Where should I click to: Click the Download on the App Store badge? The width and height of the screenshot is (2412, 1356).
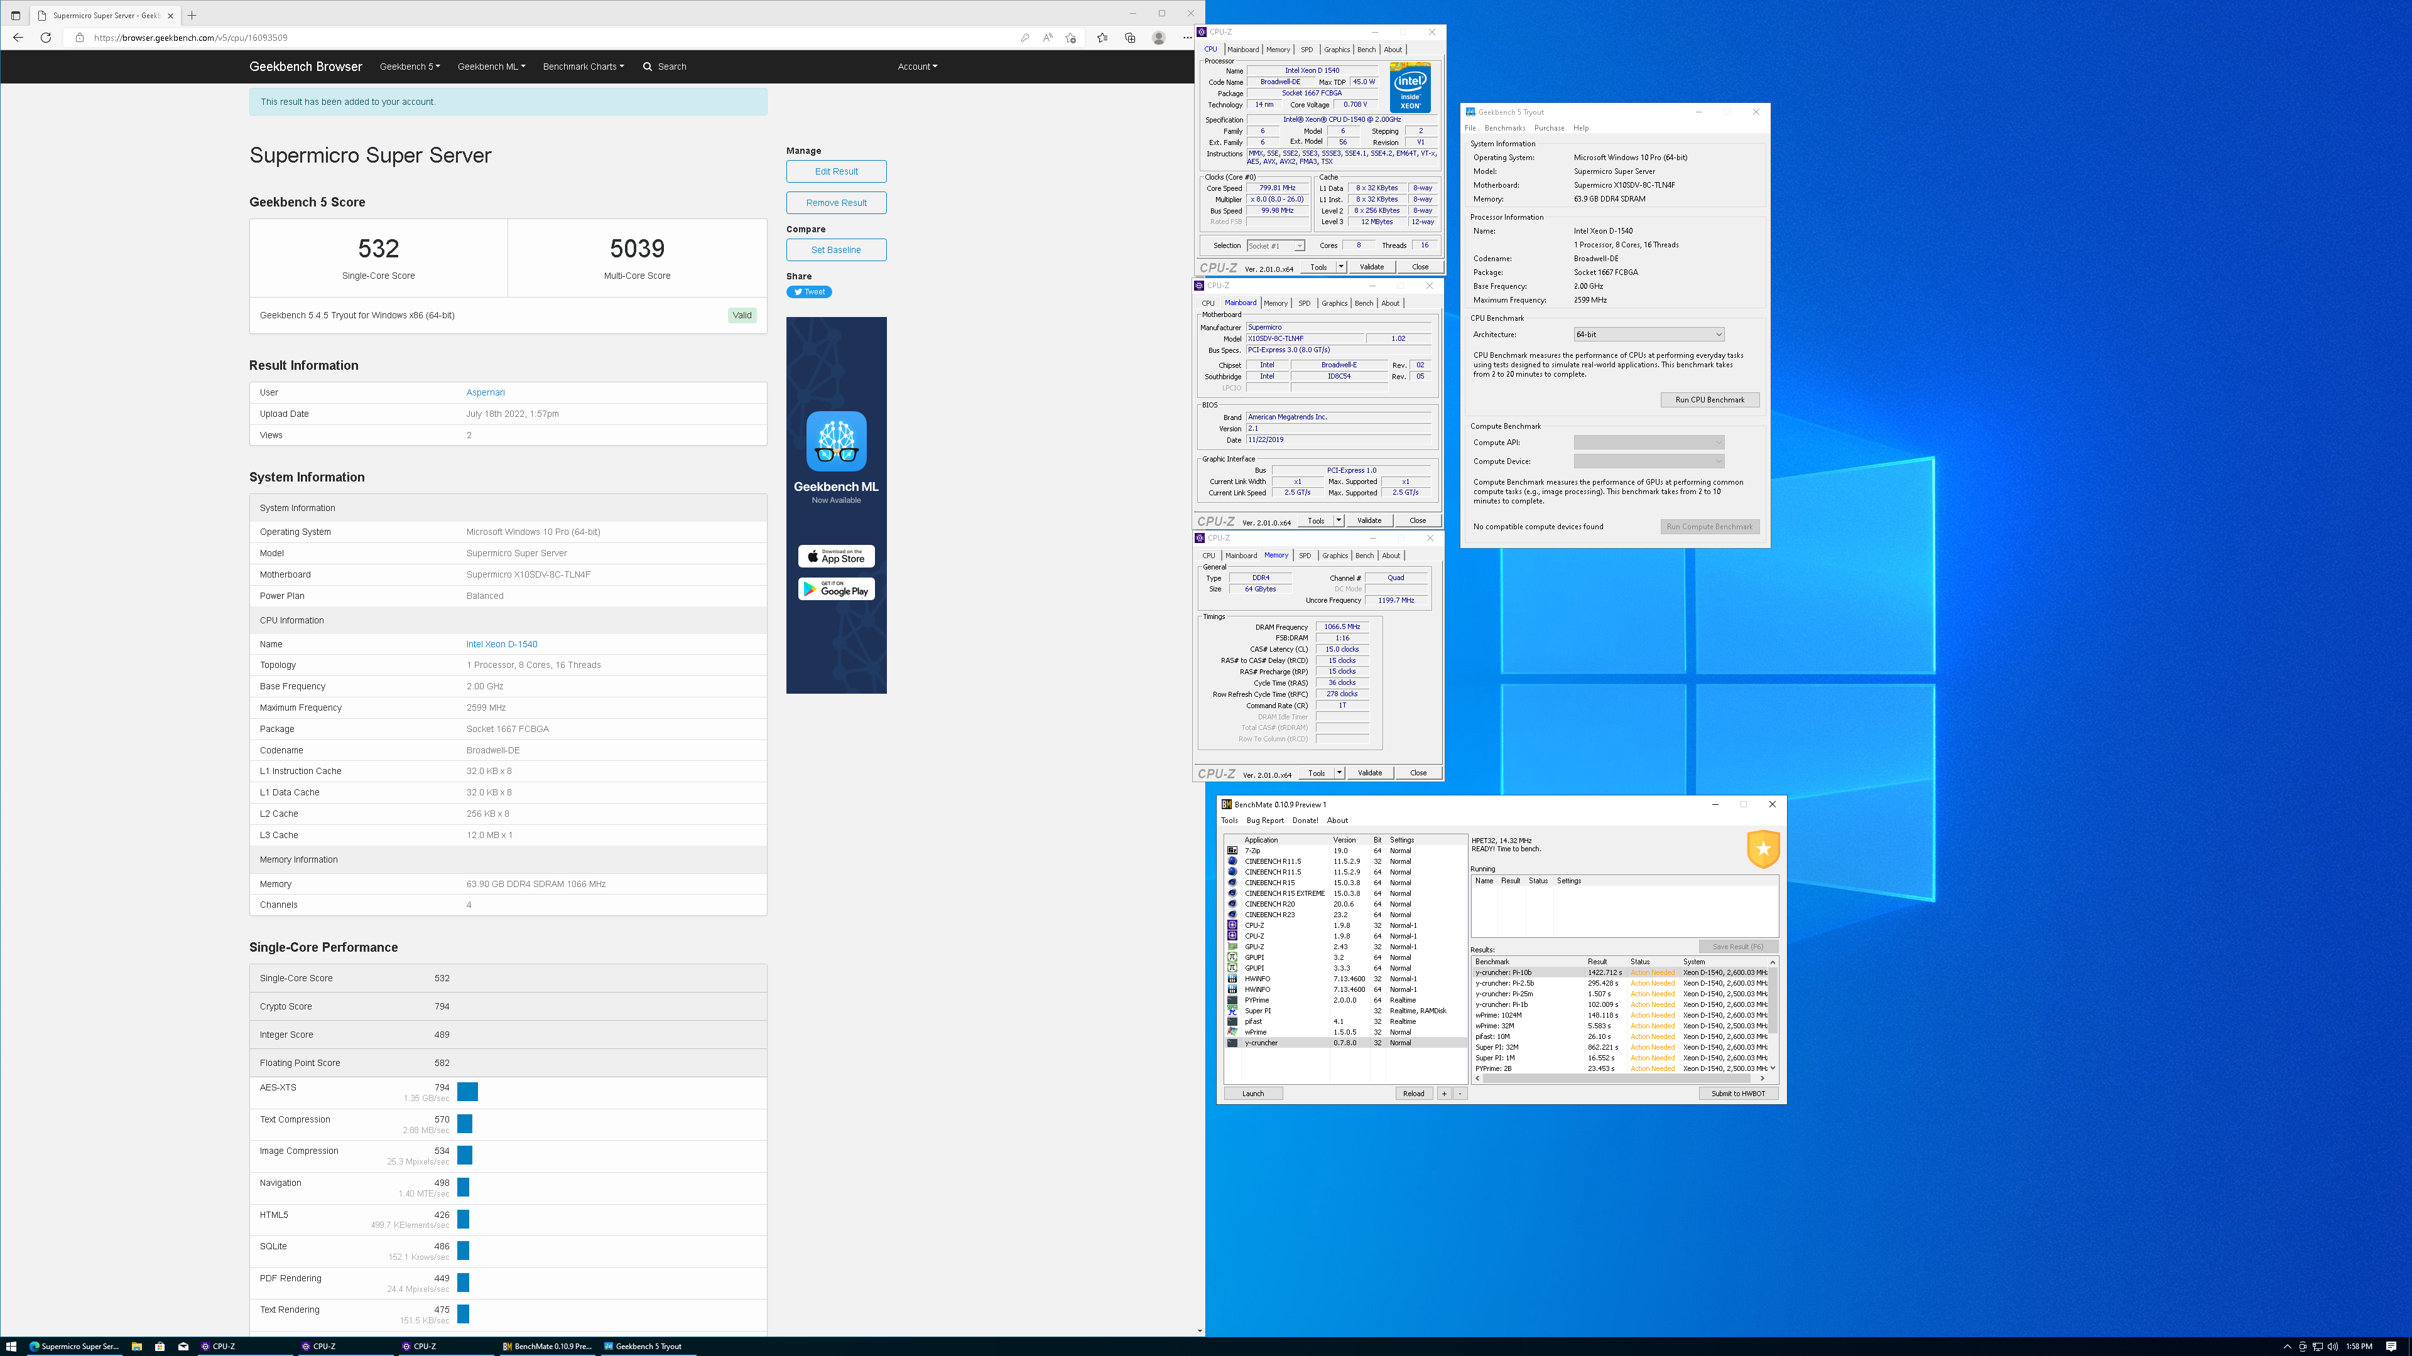click(836, 556)
